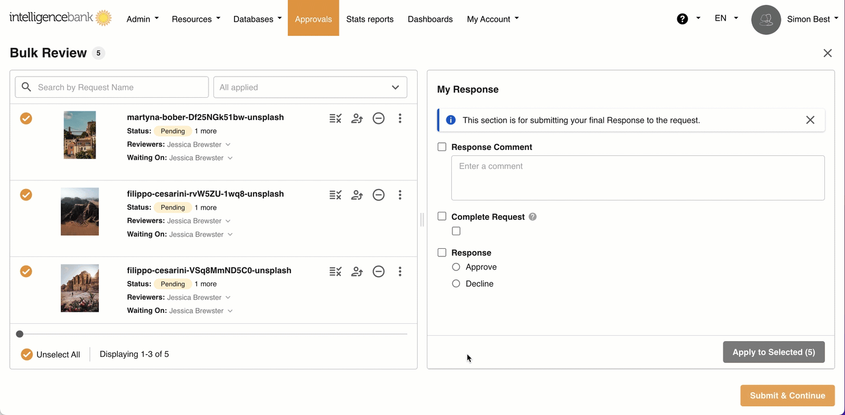Click the Submit & Continue button
The width and height of the screenshot is (845, 415).
[787, 395]
